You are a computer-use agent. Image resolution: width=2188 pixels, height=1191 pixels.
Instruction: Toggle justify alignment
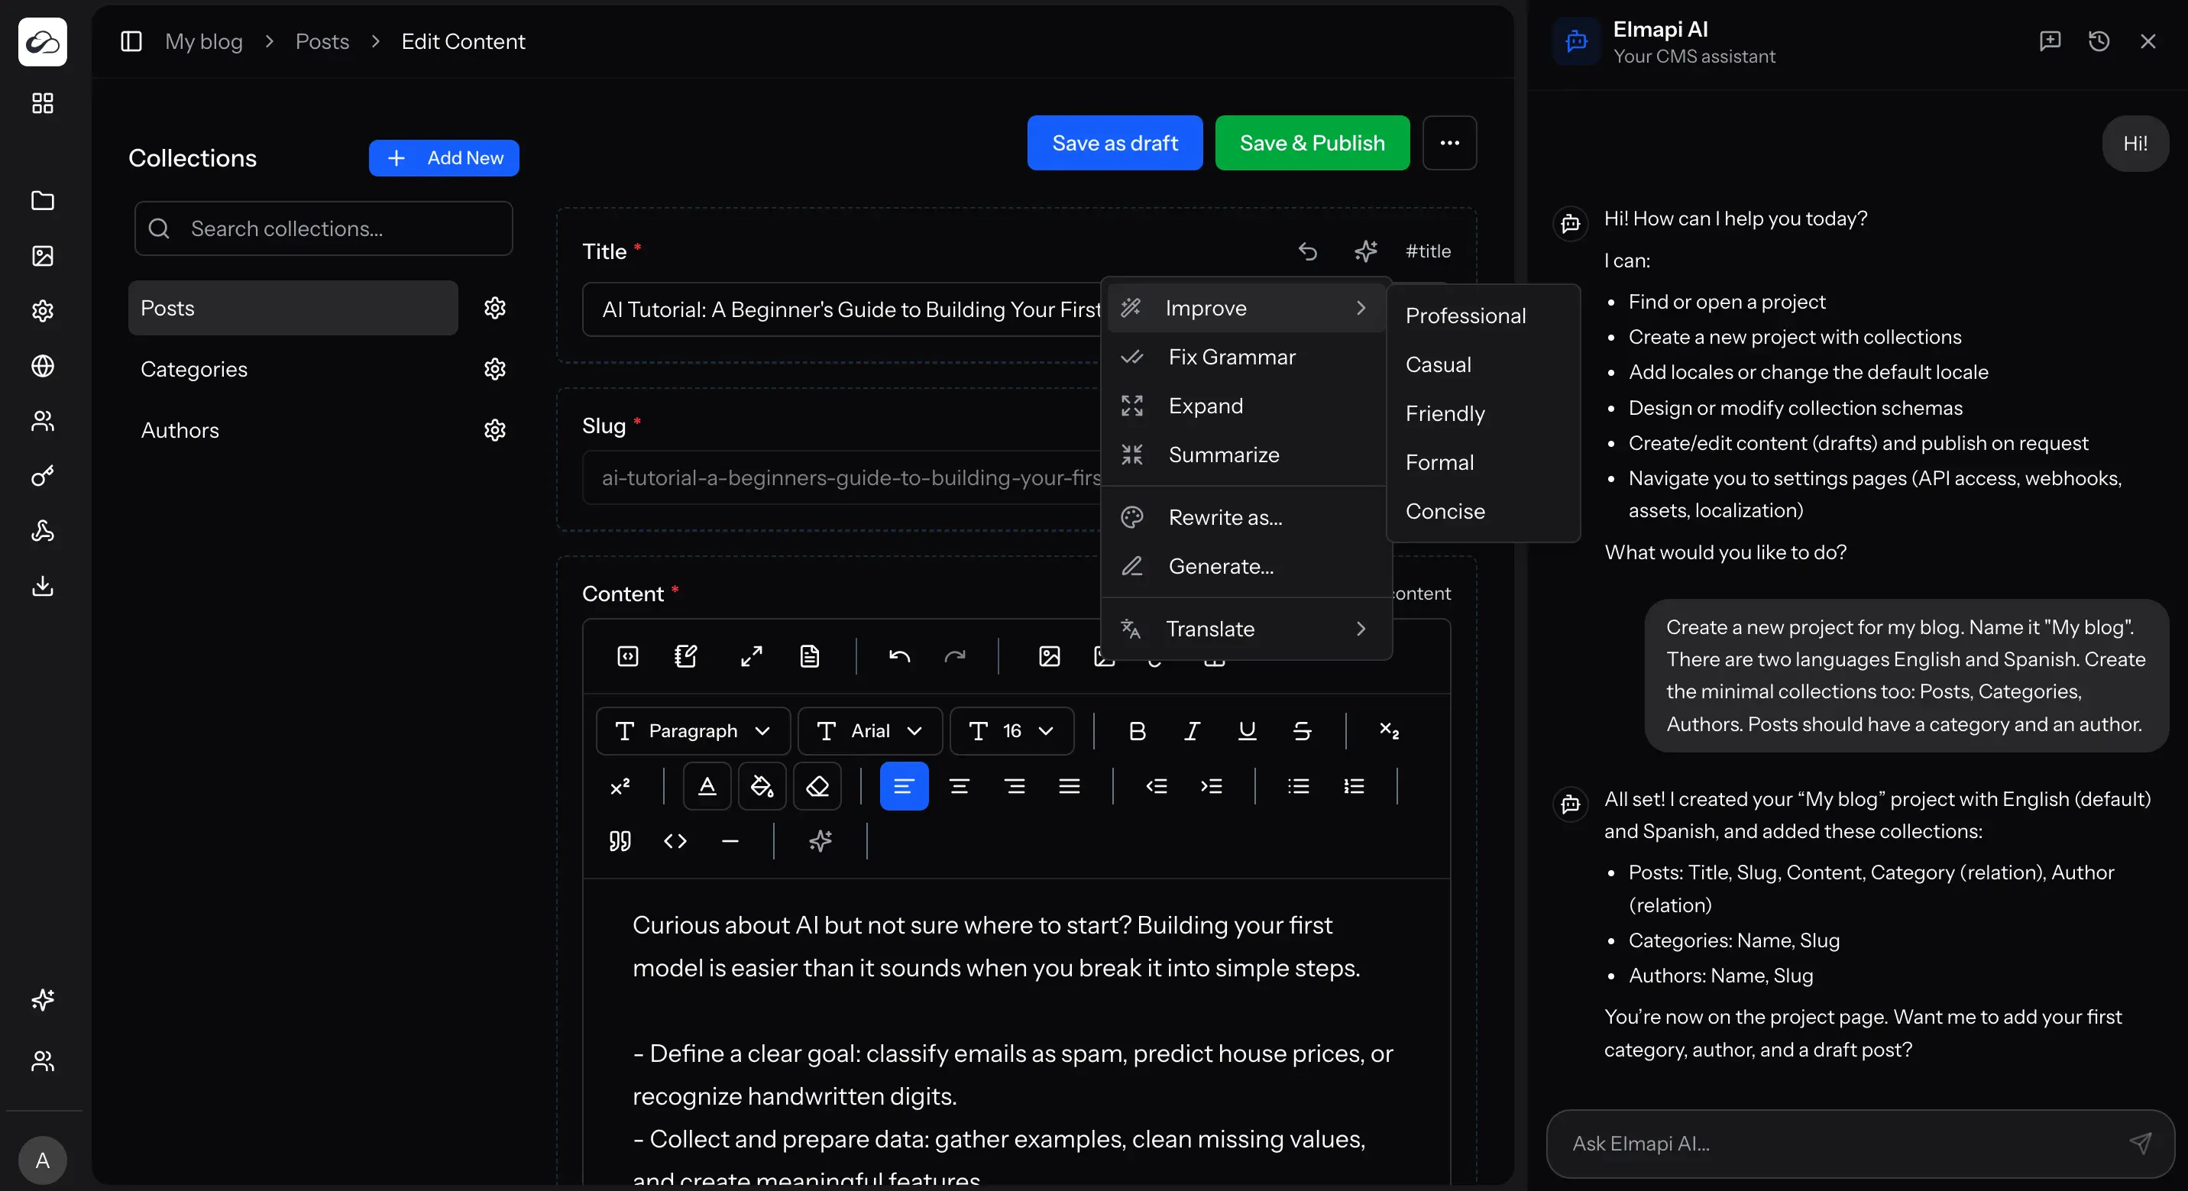click(x=1070, y=787)
